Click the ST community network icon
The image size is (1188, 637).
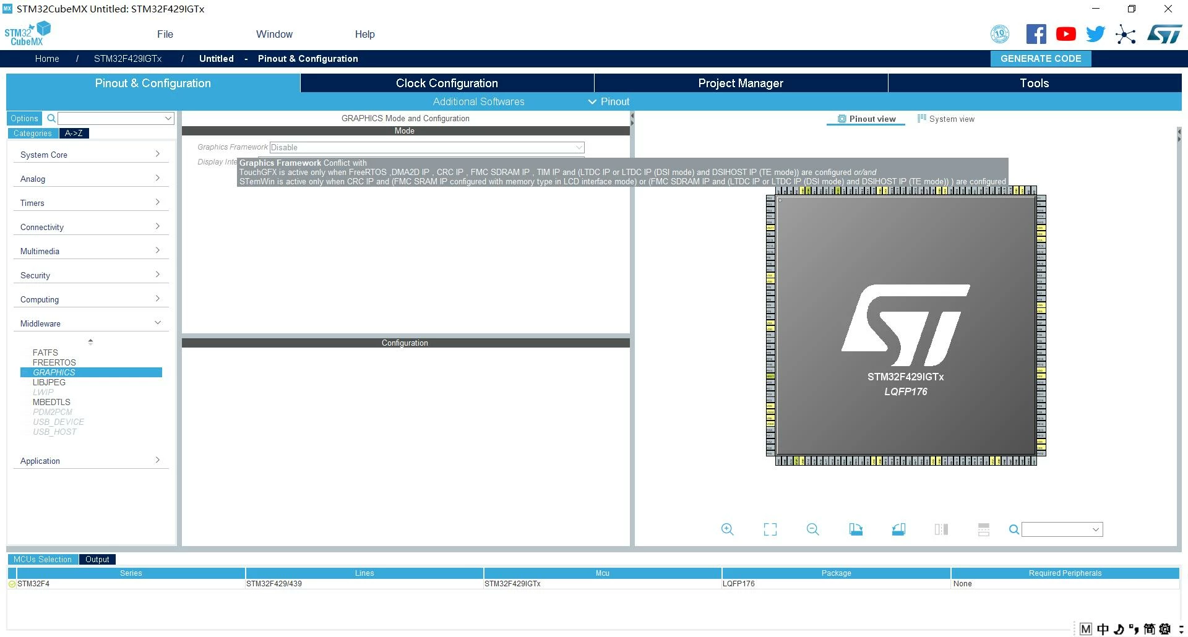(1126, 34)
